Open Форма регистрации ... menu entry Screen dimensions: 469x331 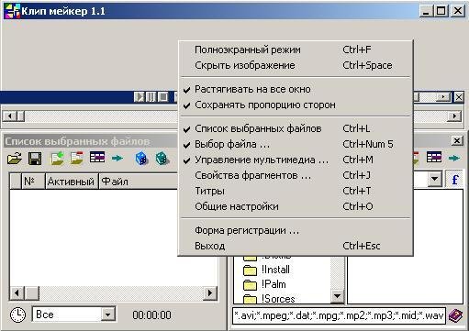(296, 230)
